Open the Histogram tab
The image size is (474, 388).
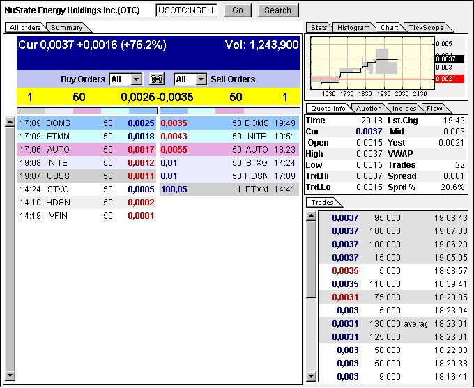click(353, 28)
